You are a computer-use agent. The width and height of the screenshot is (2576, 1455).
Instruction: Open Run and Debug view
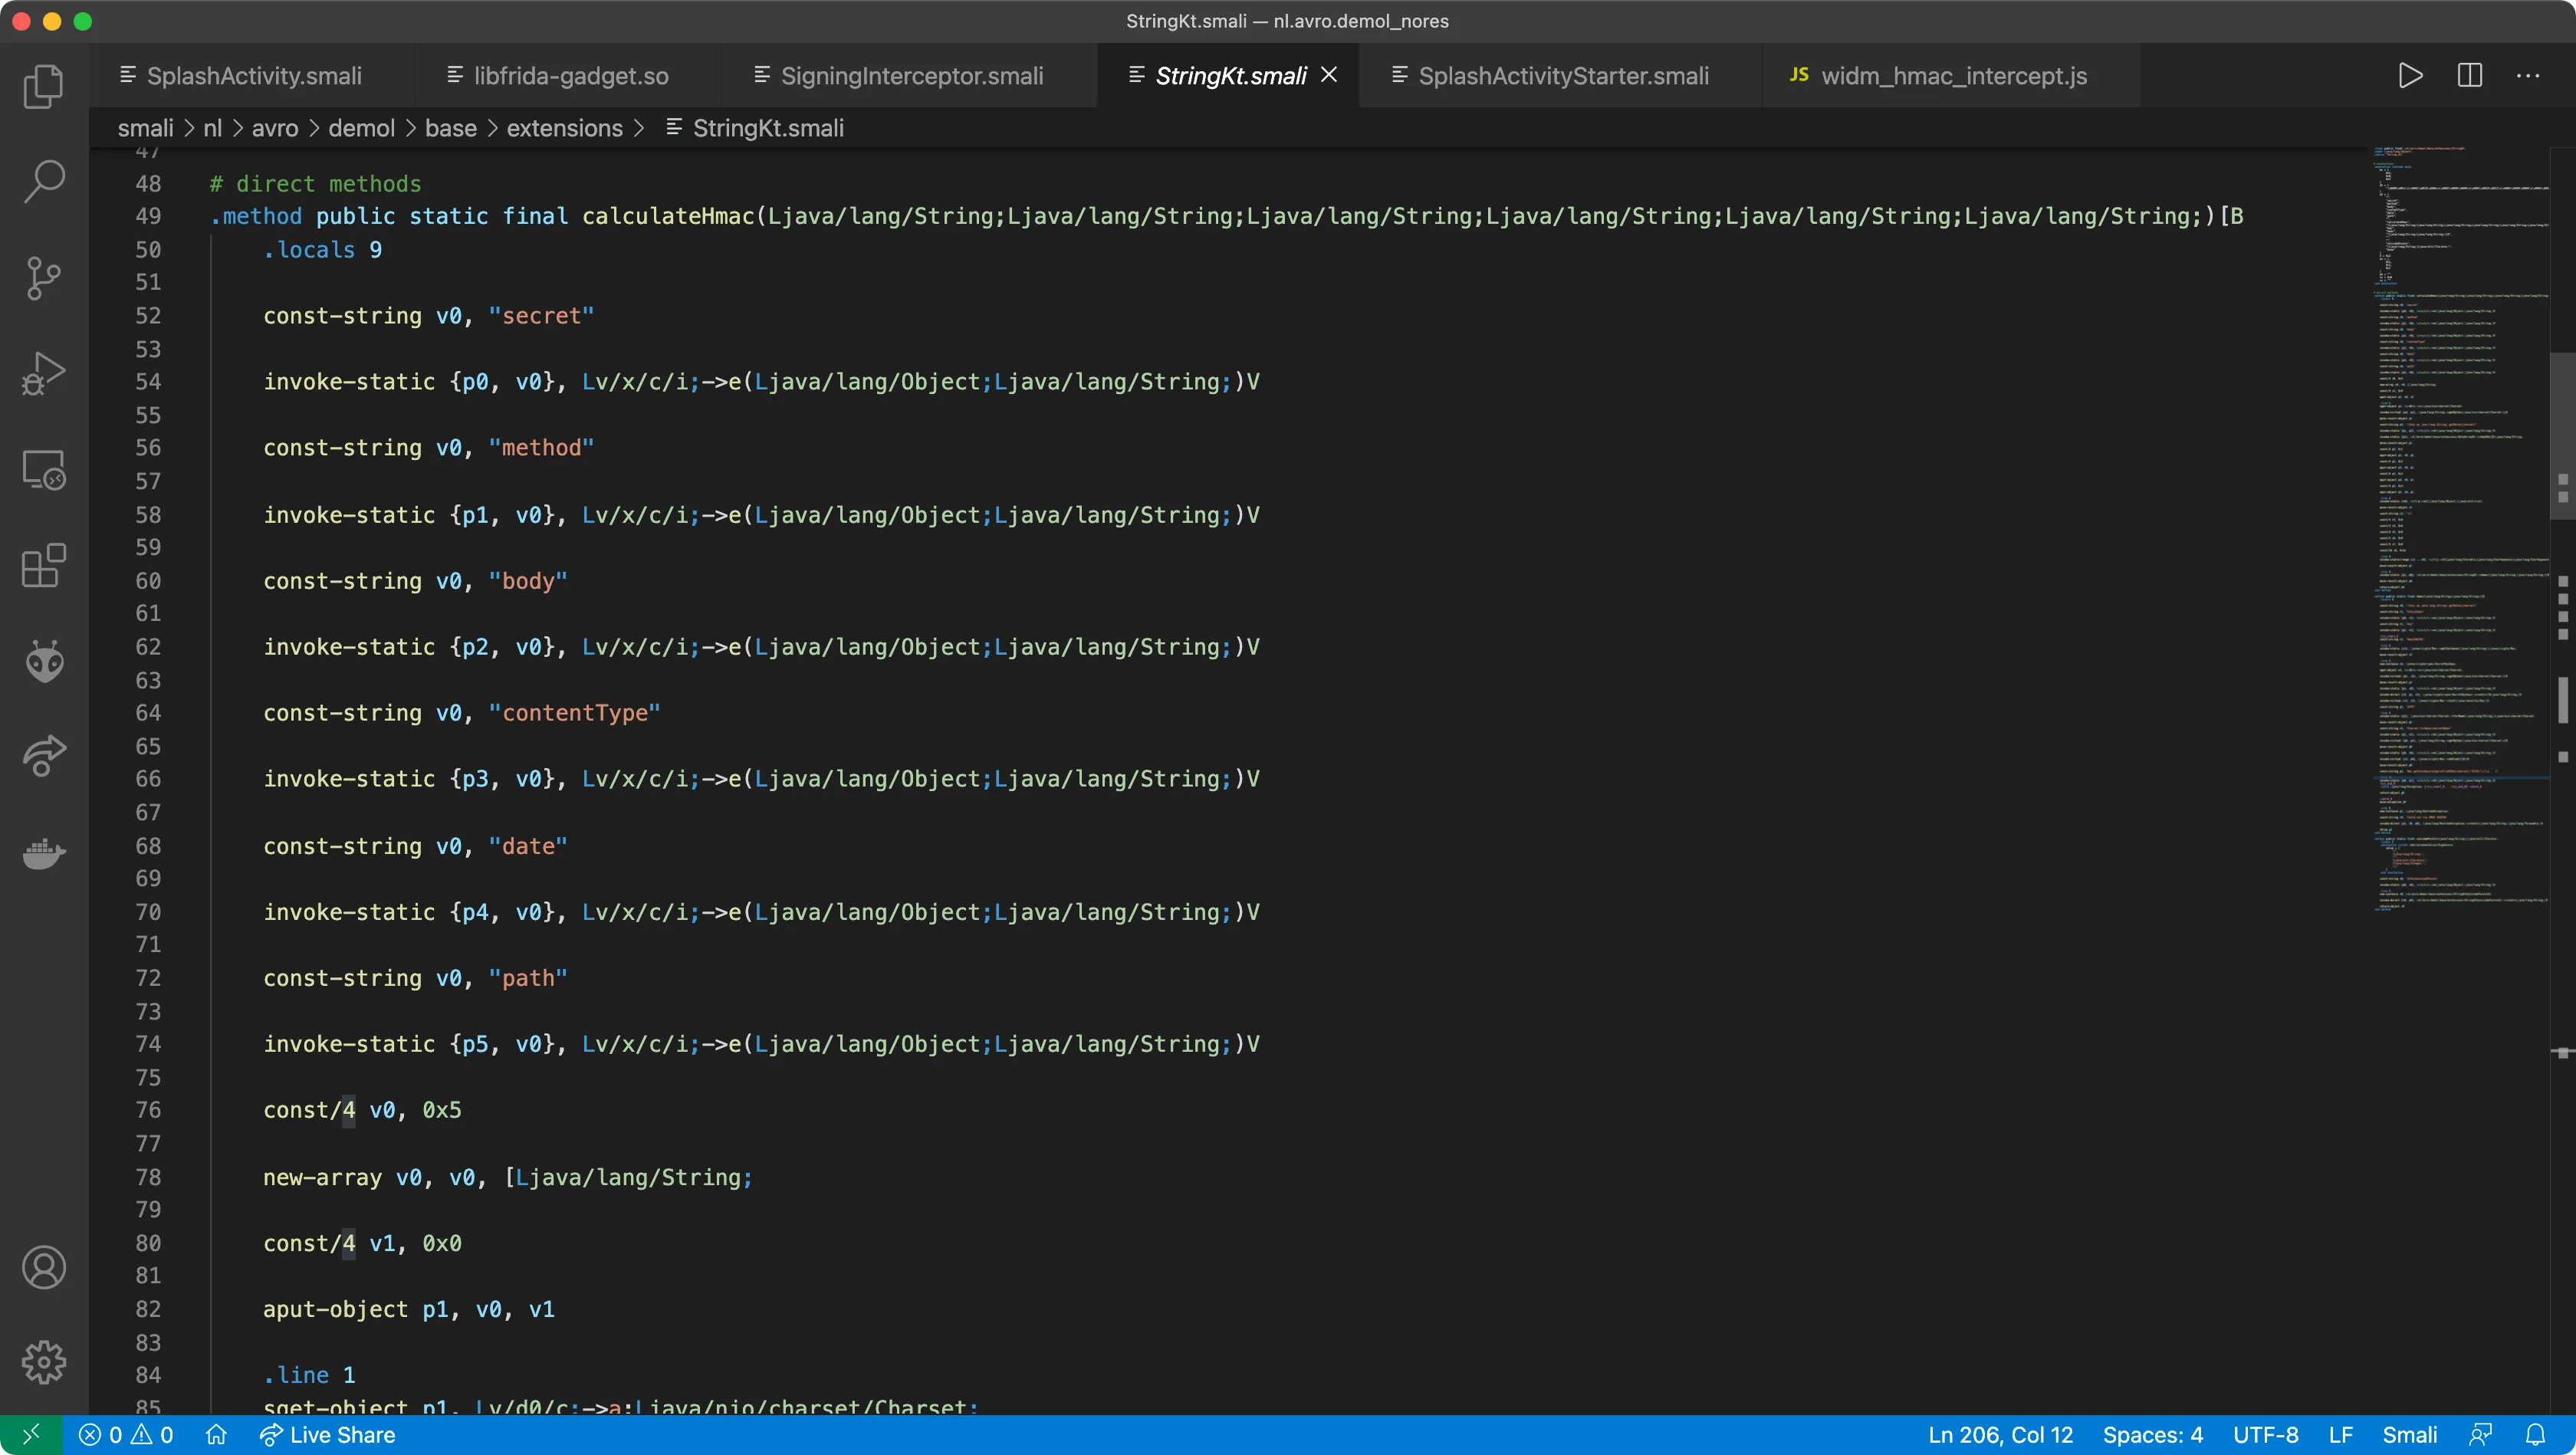pos(44,374)
